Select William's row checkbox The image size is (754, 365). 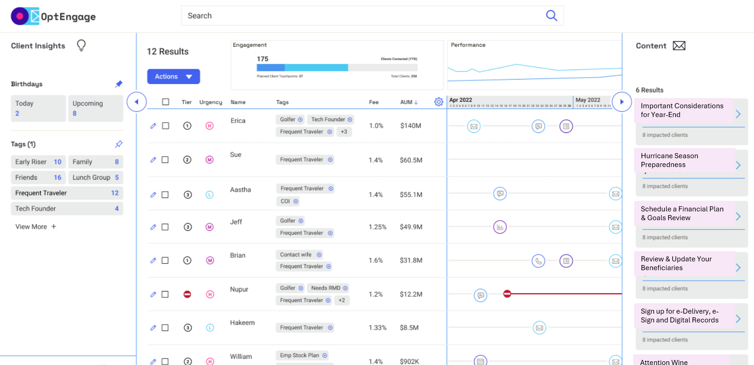pyautogui.click(x=165, y=361)
